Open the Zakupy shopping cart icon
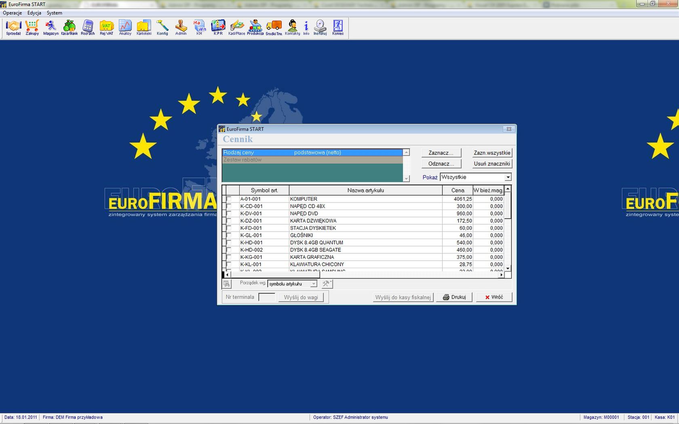This screenshot has width=679, height=424. click(x=32, y=27)
